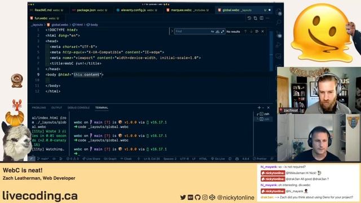Click the main branch in status bar
The image size is (361, 203).
(43, 159)
